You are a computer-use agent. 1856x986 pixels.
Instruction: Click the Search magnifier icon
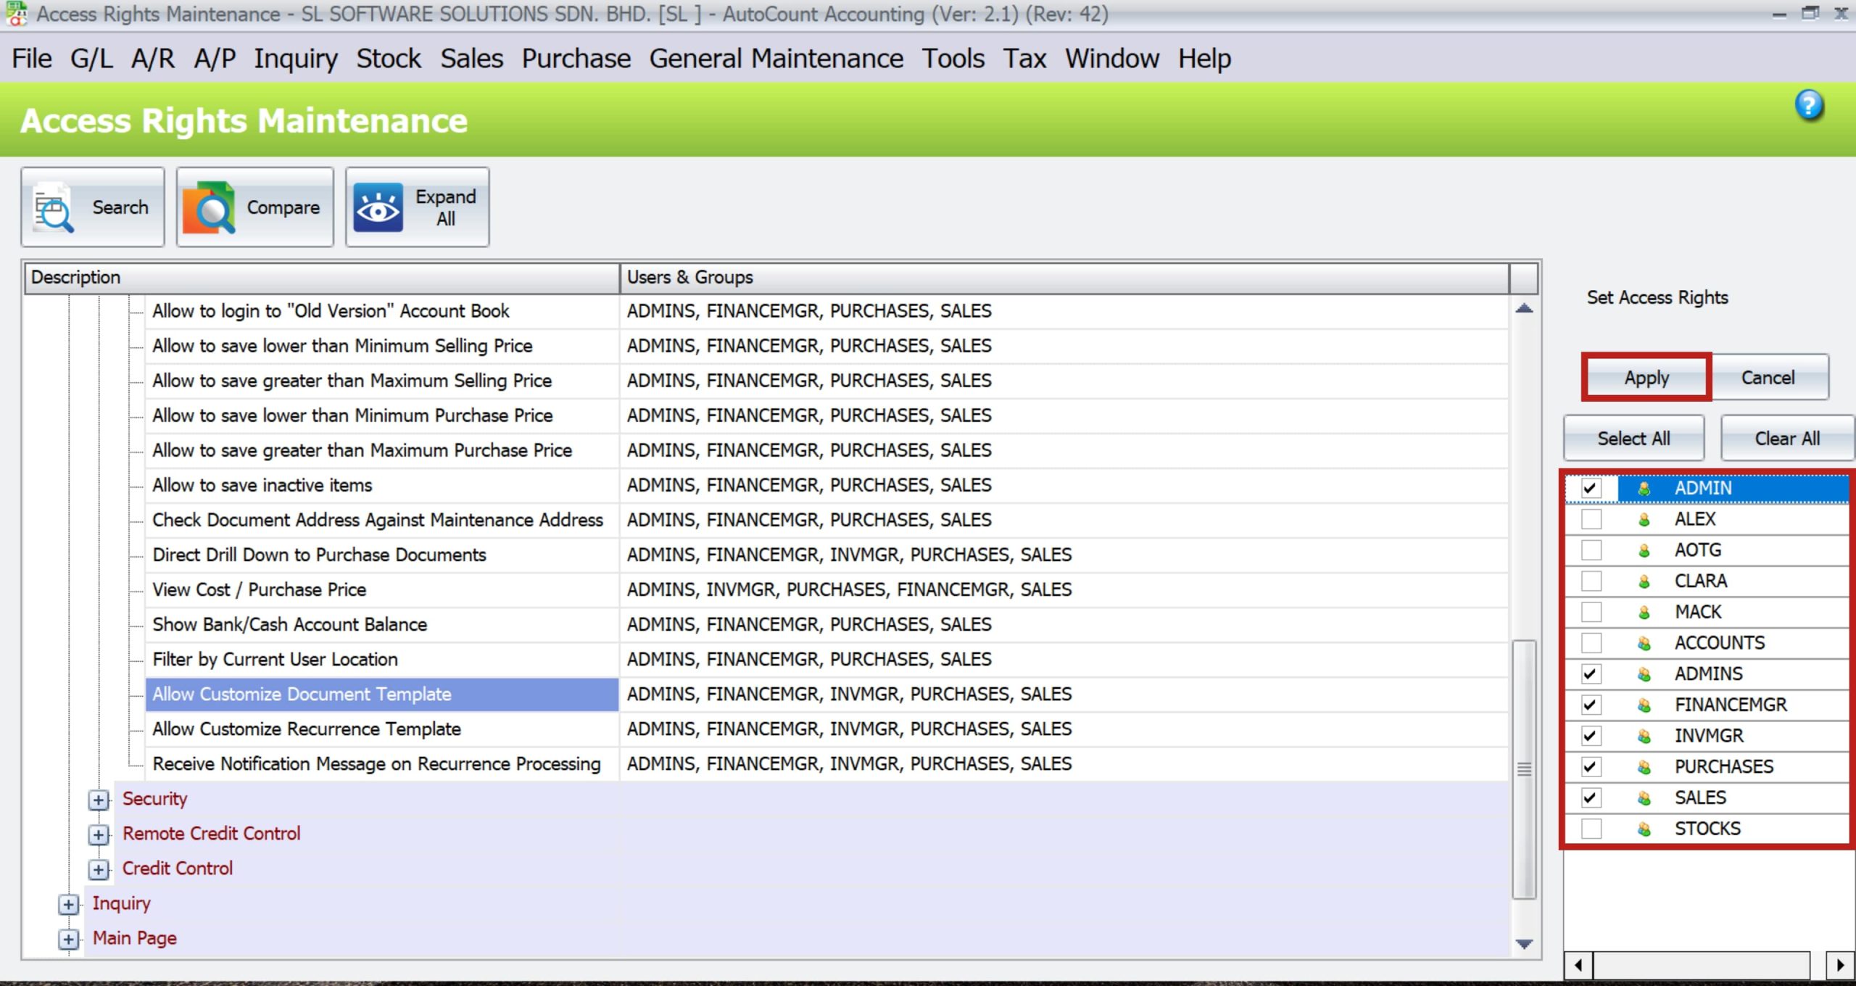(54, 208)
